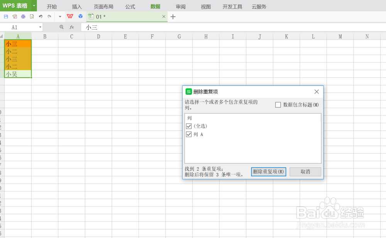The height and width of the screenshot is (238, 386).
Task: Open Print Preview icon
Action: click(x=32, y=17)
